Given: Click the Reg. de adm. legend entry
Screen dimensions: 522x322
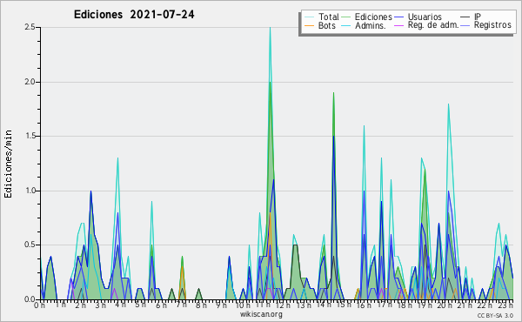Looking at the screenshot, I should point(426,25).
